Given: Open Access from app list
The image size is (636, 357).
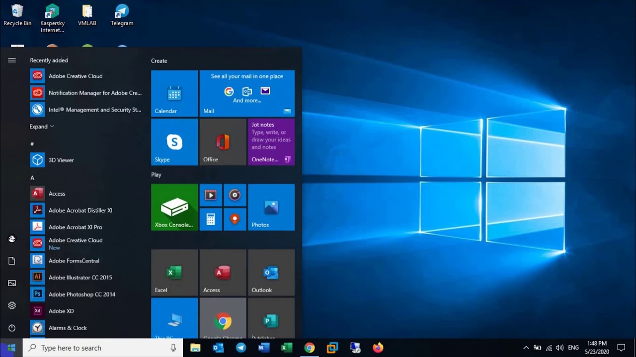Looking at the screenshot, I should (86, 193).
